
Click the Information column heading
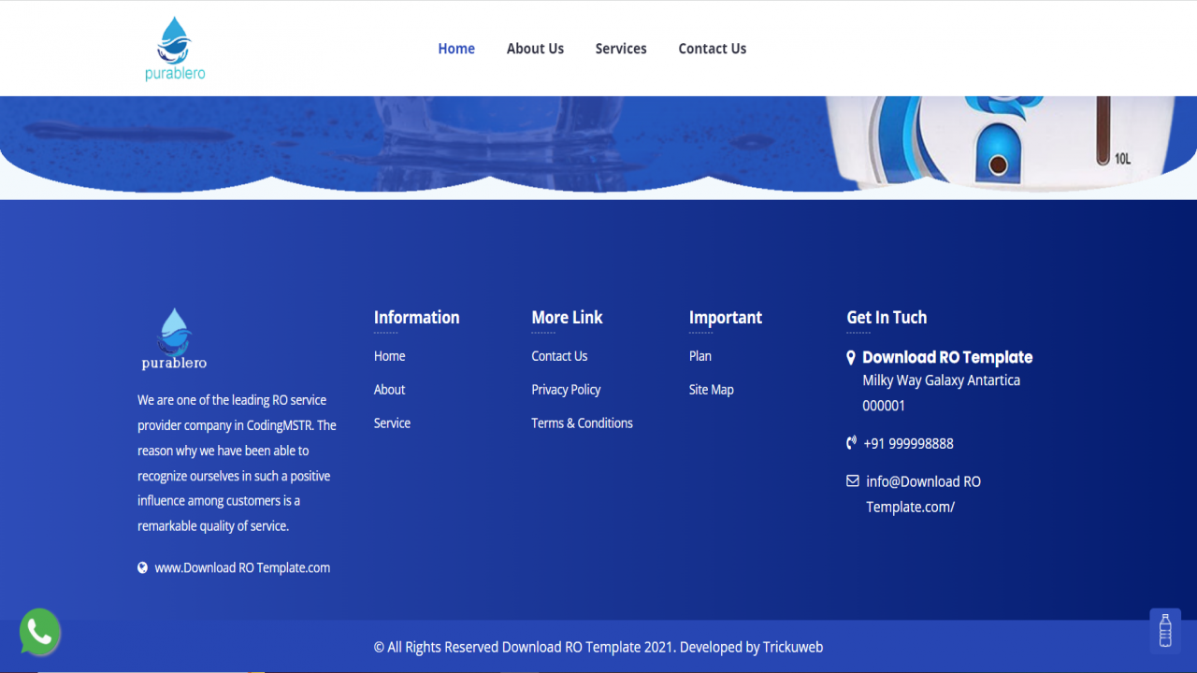tap(417, 317)
